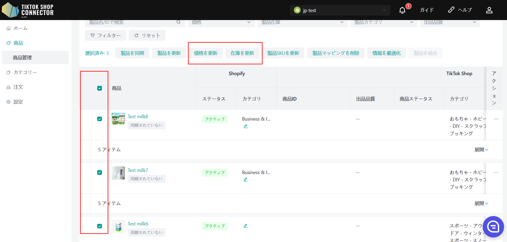Open the more actions menu for Test milk7
The image size is (507, 242).
[496, 172]
